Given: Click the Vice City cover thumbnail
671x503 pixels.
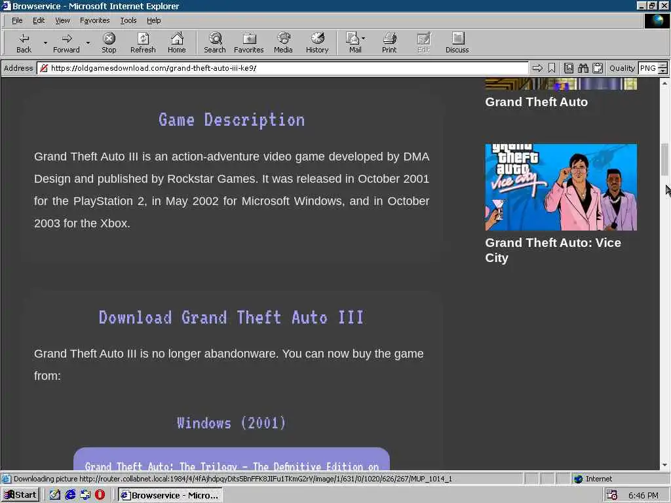Looking at the screenshot, I should point(561,187).
